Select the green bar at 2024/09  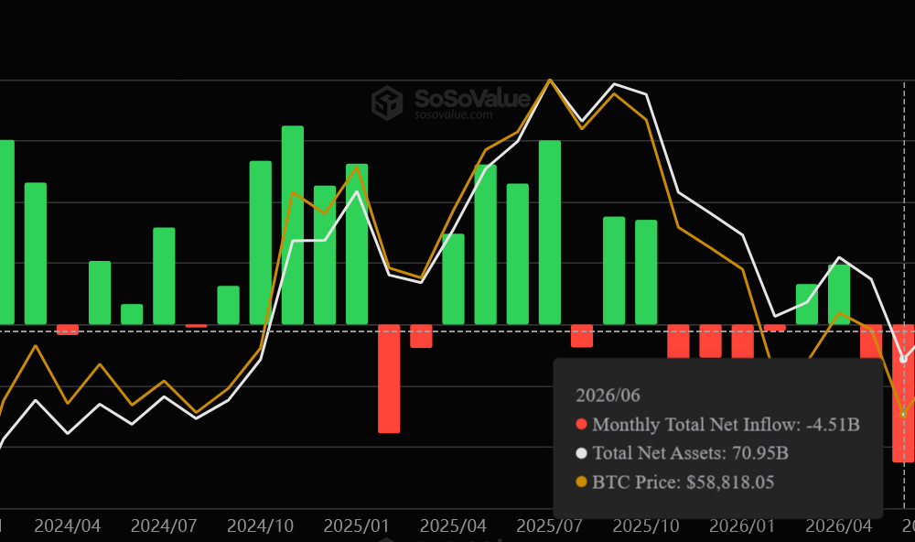[228, 305]
